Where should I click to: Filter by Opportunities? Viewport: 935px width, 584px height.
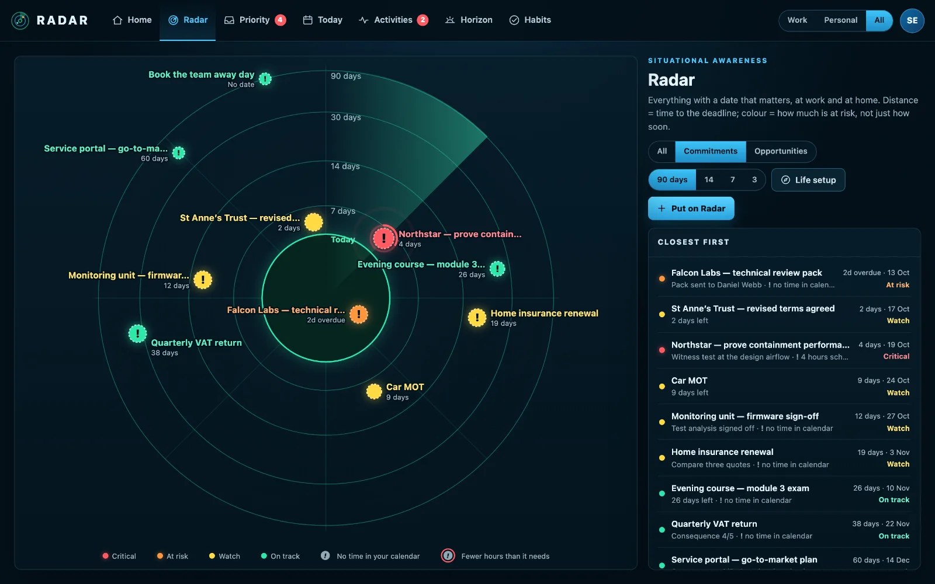[x=780, y=151]
